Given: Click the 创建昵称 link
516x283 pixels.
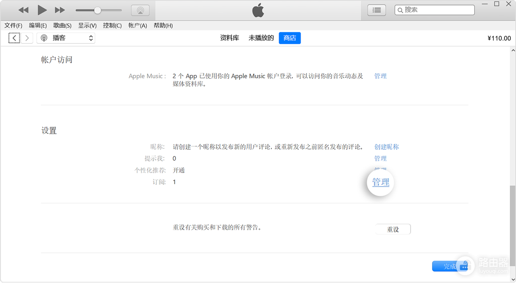Looking at the screenshot, I should (387, 147).
